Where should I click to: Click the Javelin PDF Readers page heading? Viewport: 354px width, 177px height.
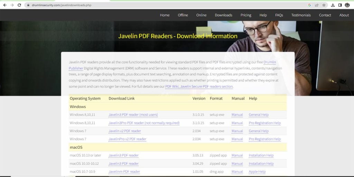pyautogui.click(x=178, y=36)
